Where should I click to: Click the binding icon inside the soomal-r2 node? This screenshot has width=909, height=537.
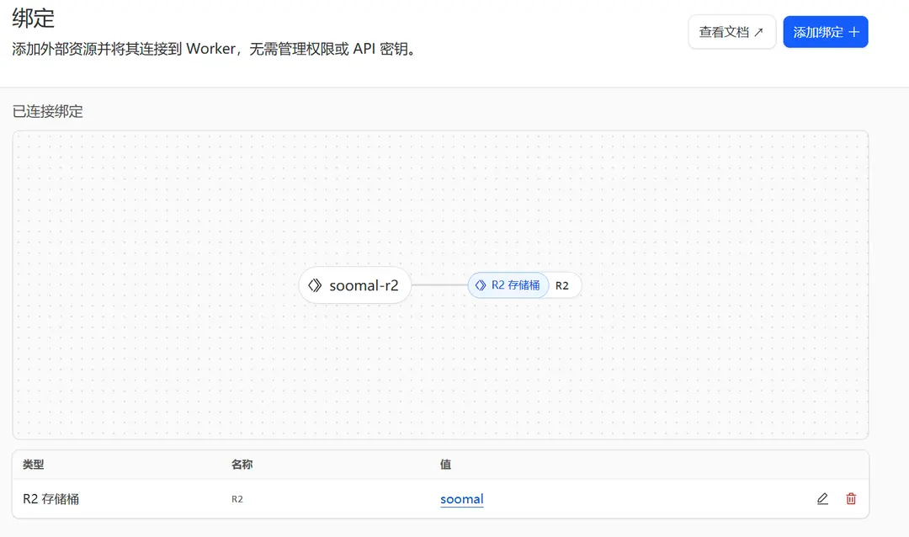[x=316, y=285]
